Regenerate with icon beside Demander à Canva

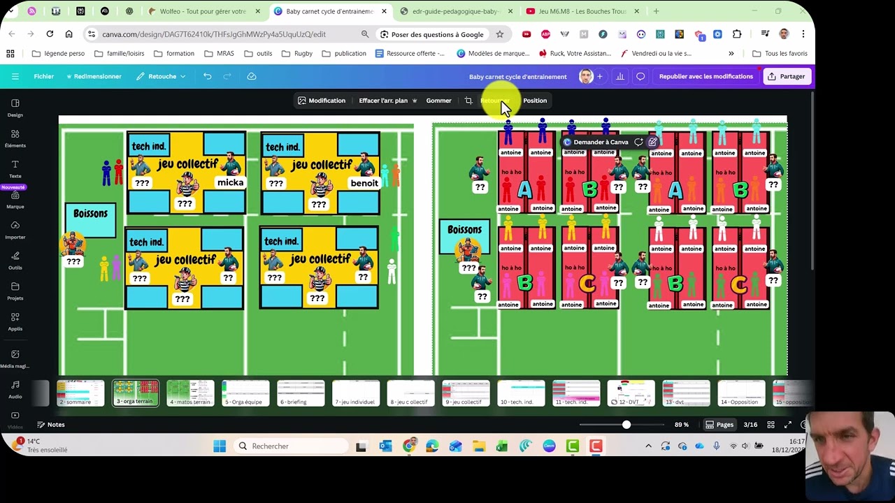point(638,142)
